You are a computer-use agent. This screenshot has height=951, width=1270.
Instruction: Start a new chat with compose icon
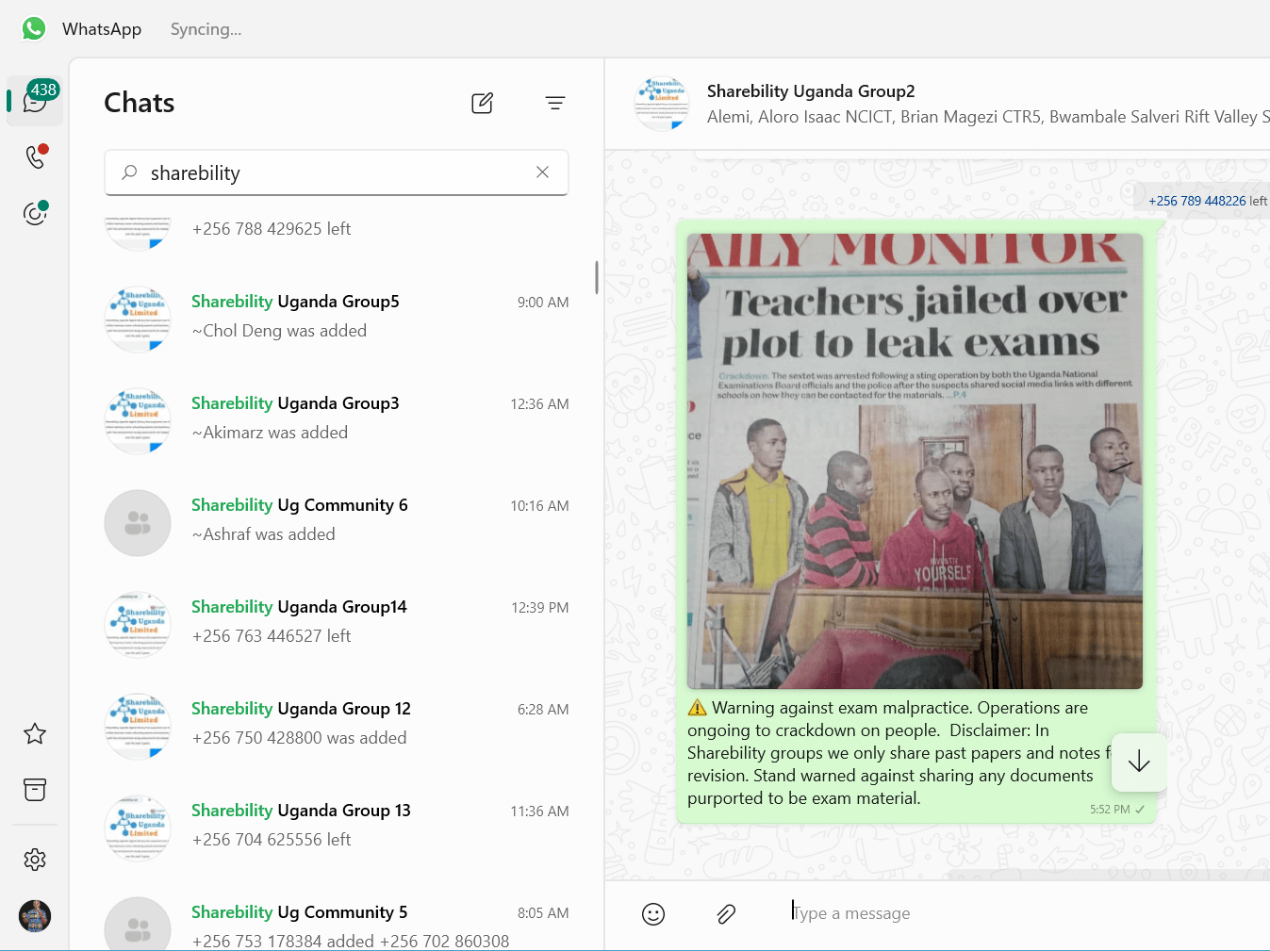click(482, 103)
